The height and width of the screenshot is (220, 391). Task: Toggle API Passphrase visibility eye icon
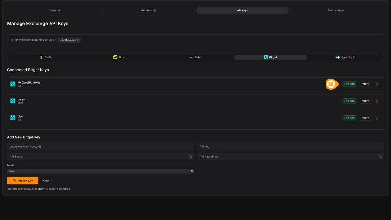tap(380, 157)
